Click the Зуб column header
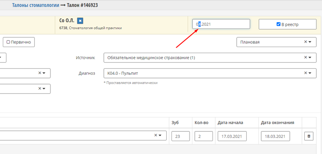Image resolution: width=322 pixels, height=154 pixels. 175,123
